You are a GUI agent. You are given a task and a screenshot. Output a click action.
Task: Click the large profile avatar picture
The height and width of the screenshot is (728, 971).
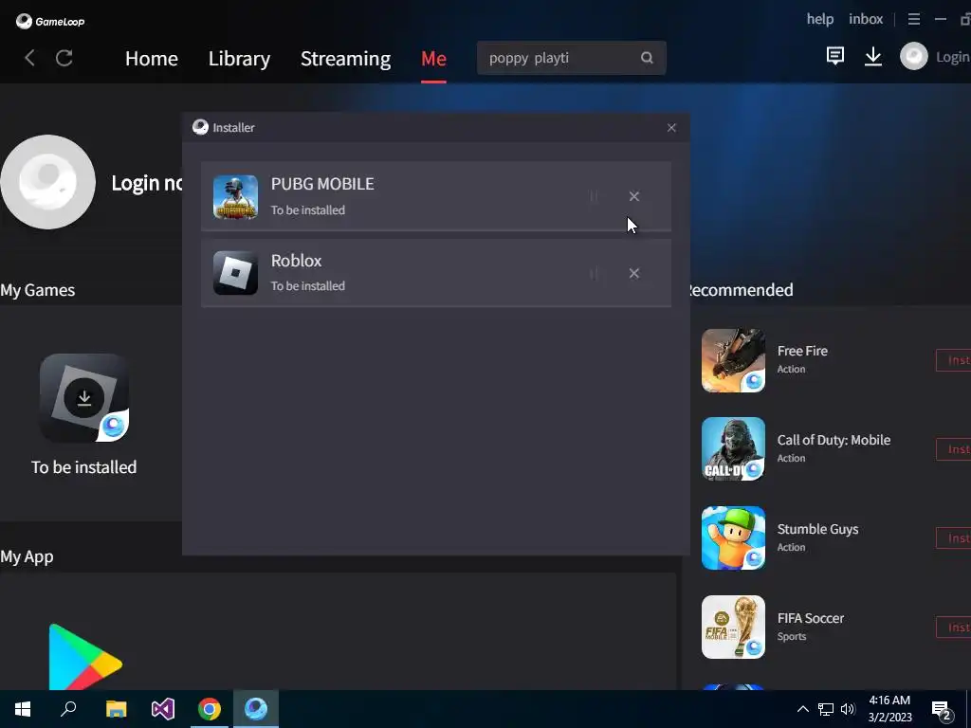pyautogui.click(x=48, y=182)
